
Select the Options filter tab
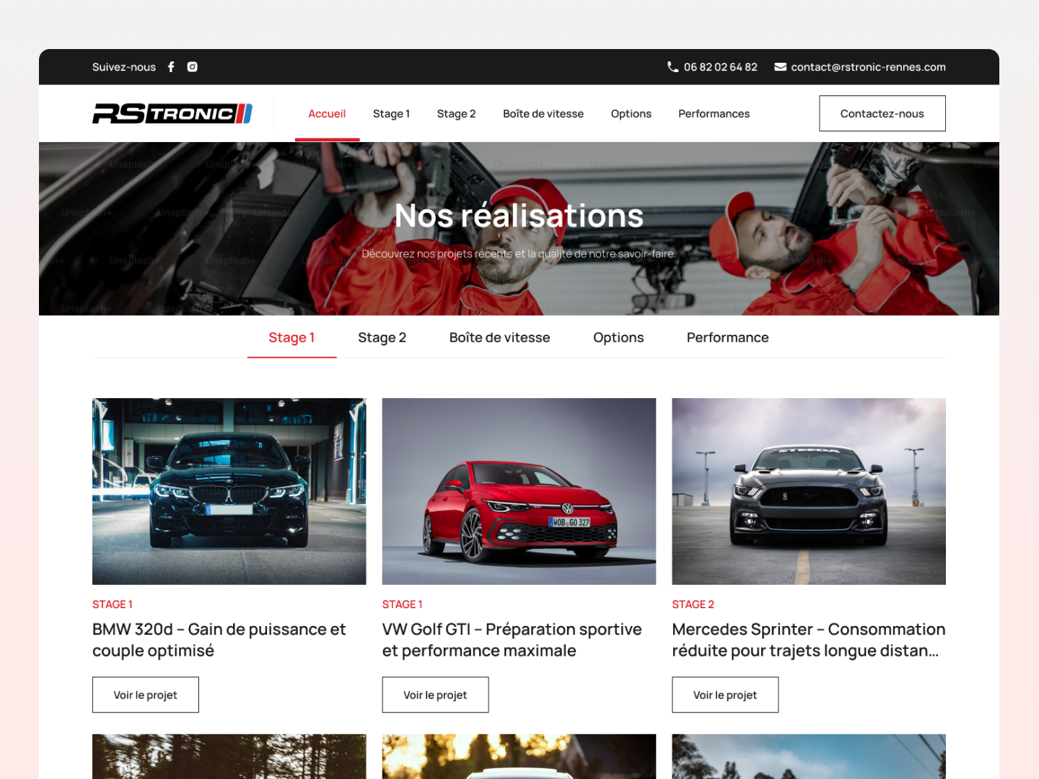(x=618, y=338)
